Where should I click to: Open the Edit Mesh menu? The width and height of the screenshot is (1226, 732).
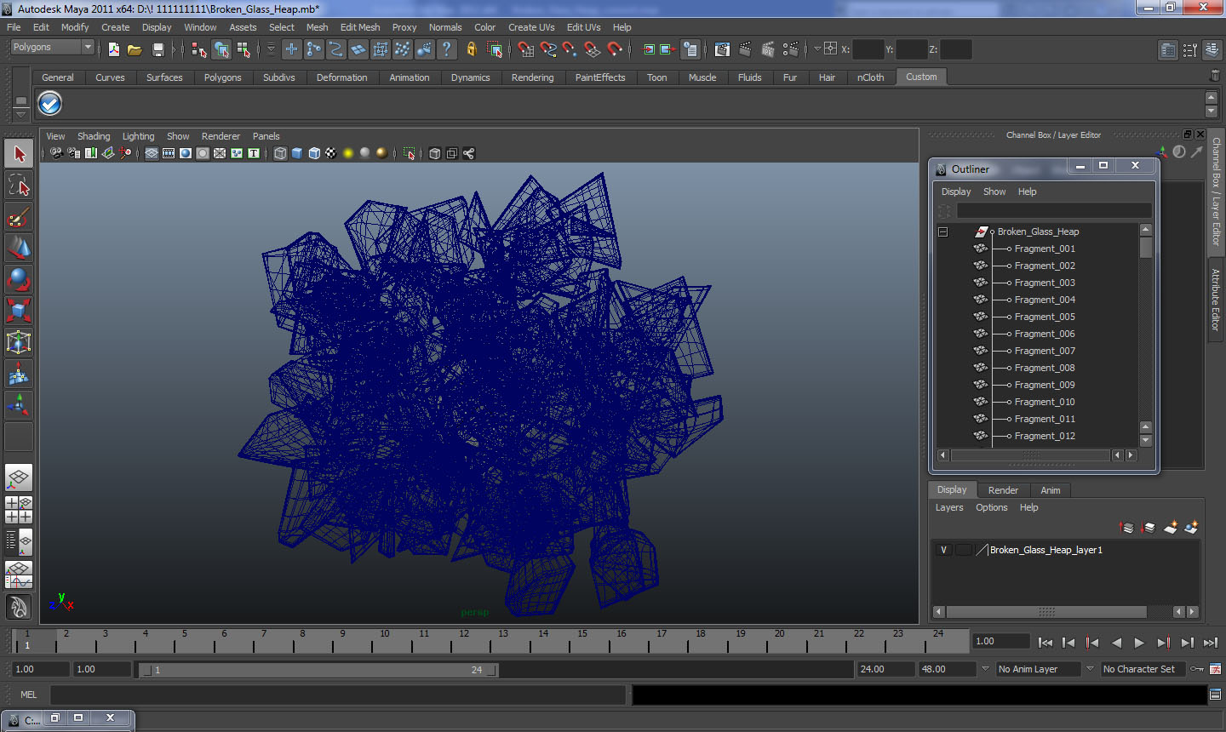tap(360, 27)
